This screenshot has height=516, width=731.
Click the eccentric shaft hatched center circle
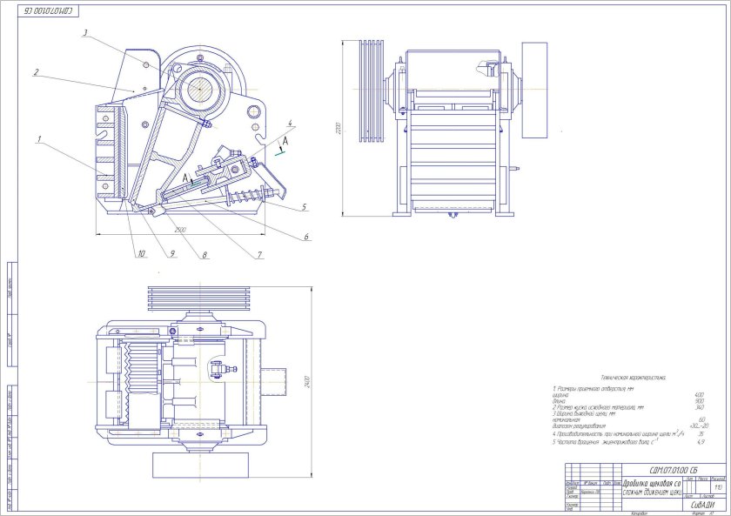pyautogui.click(x=202, y=89)
